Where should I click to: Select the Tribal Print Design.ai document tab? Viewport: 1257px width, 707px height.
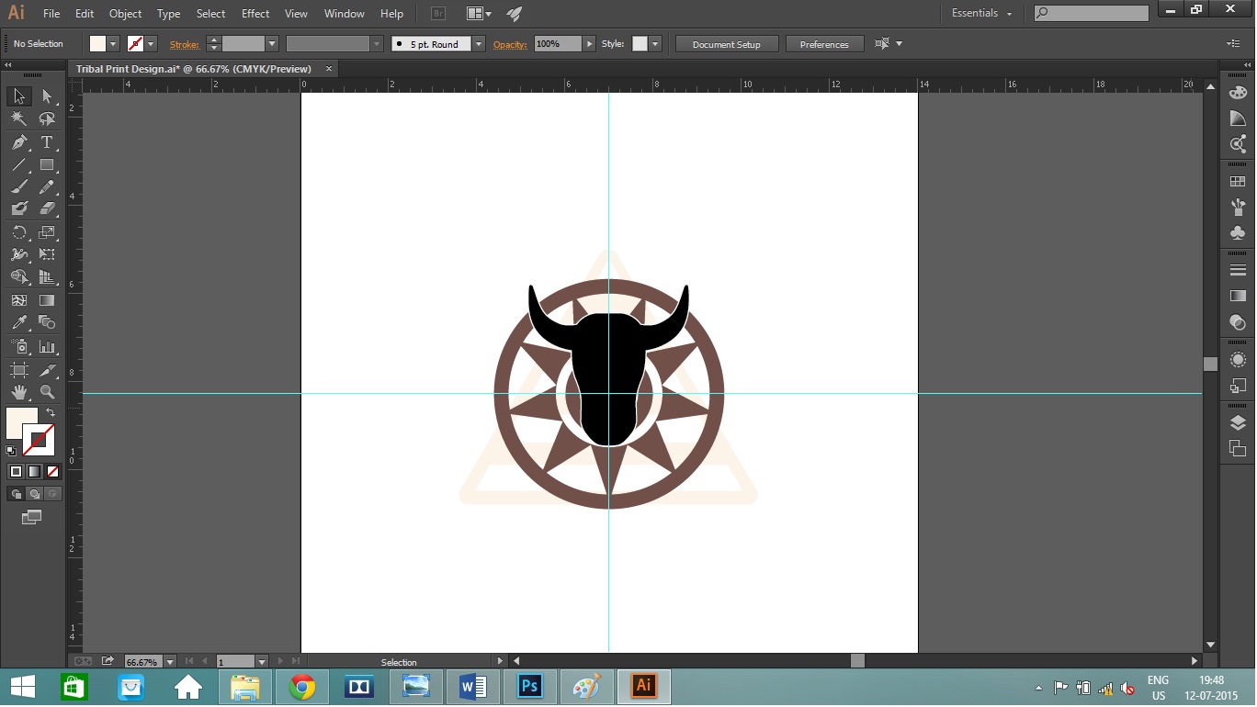(x=194, y=69)
